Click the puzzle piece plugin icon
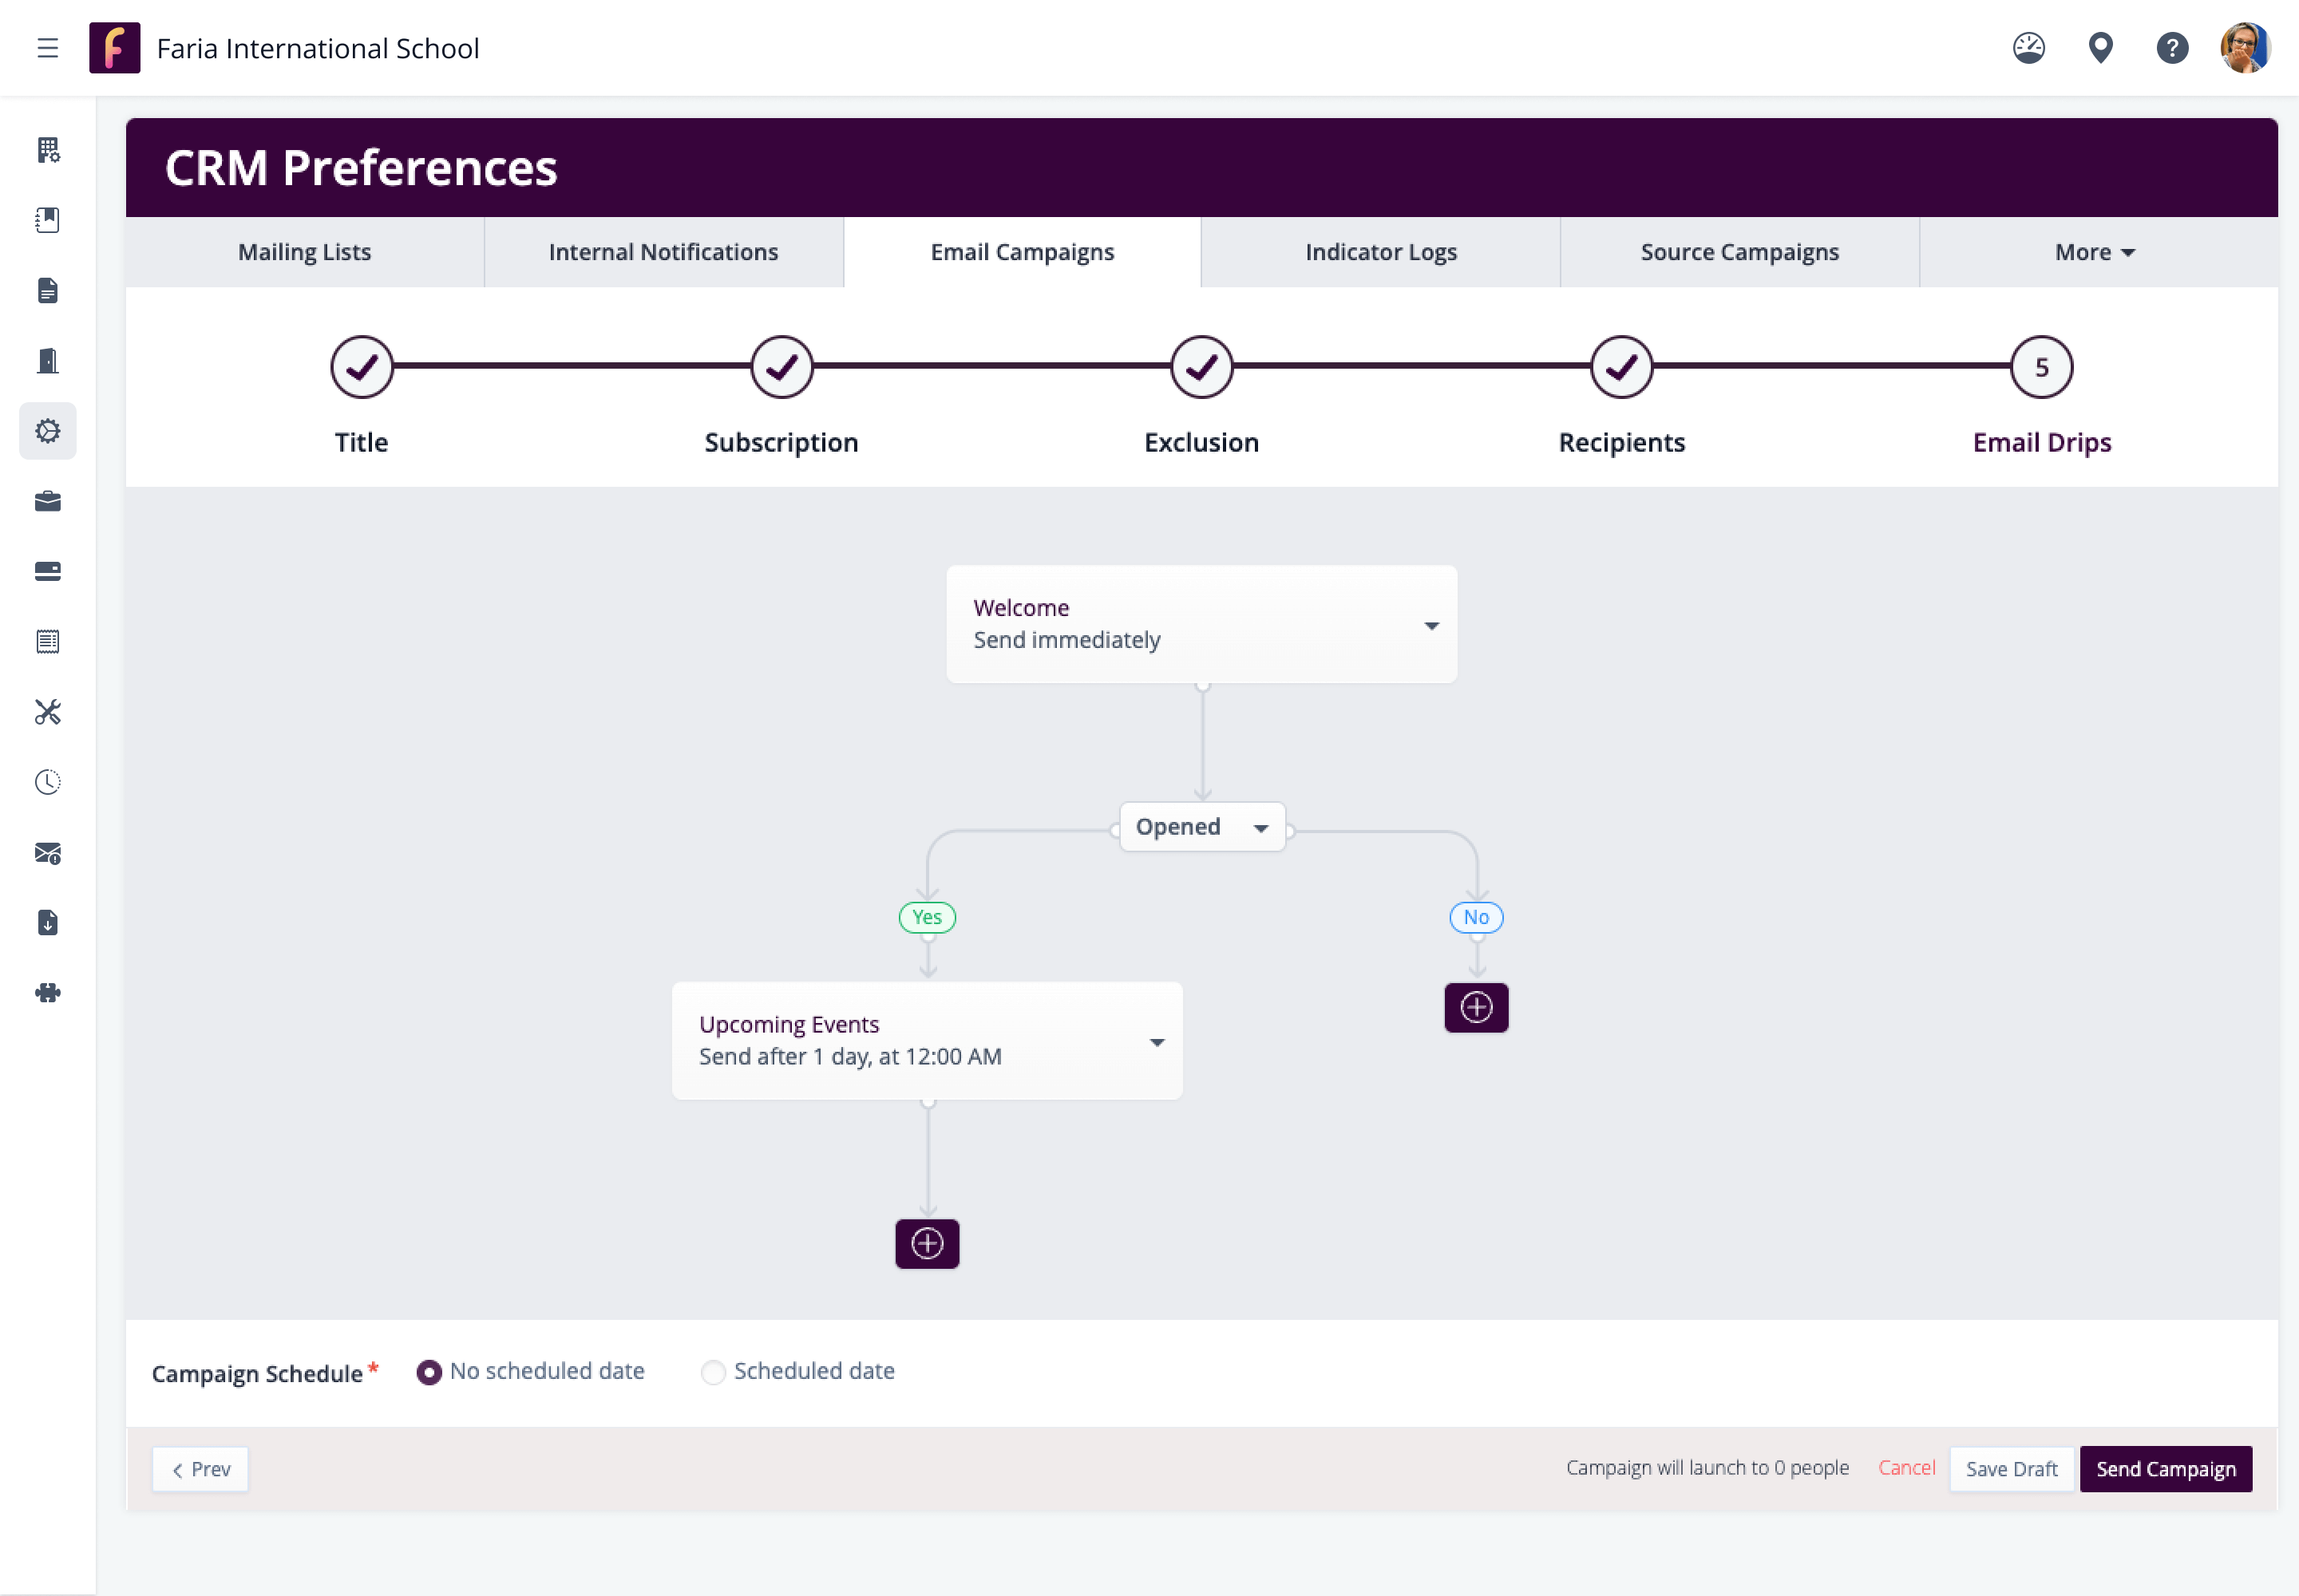2299x1596 pixels. 47,993
